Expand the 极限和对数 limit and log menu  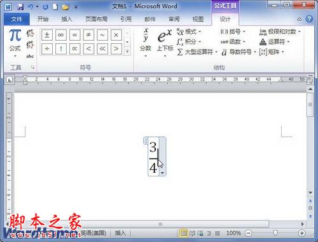280,32
